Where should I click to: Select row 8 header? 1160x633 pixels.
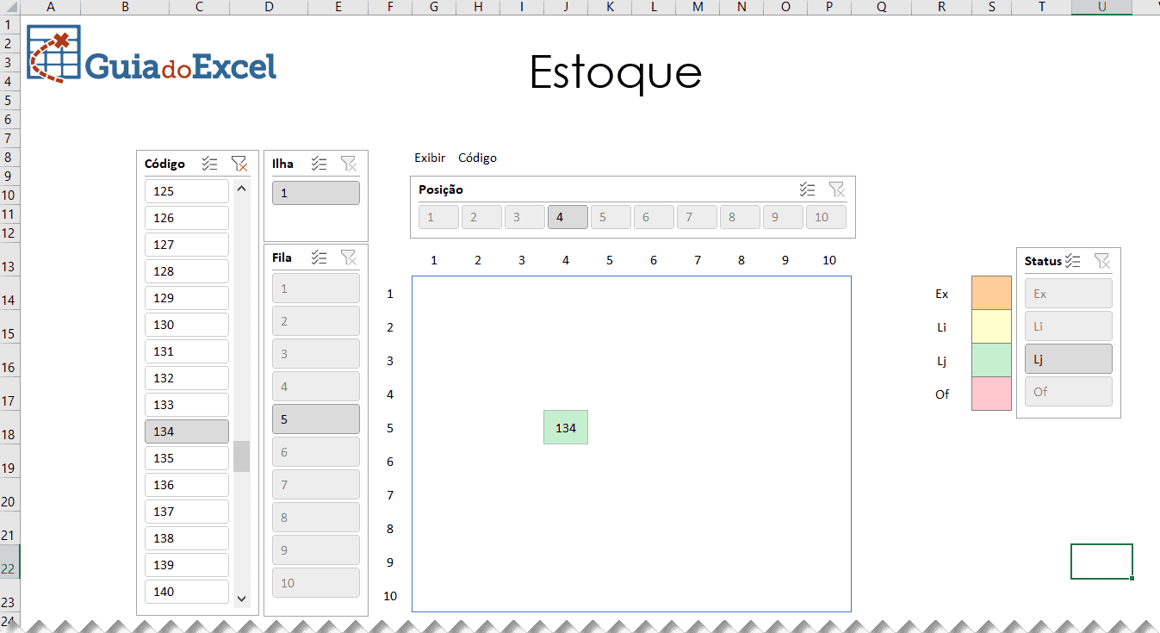(x=9, y=158)
